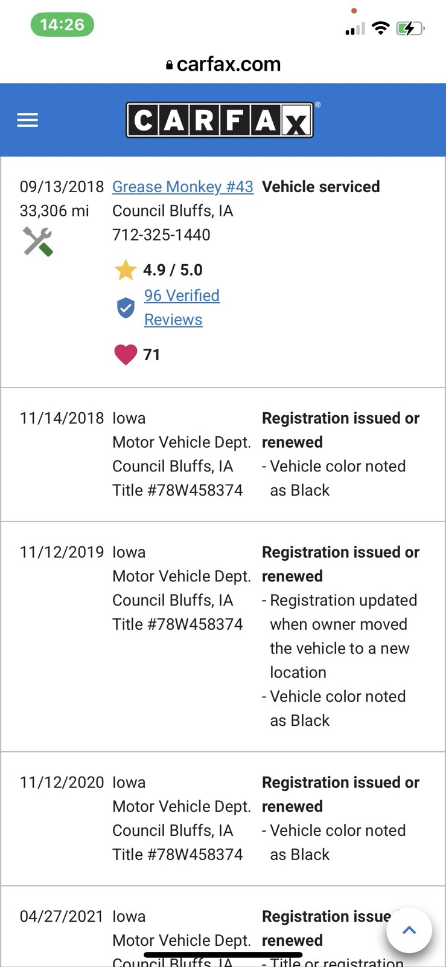Tap the gold star rating icon

(126, 270)
